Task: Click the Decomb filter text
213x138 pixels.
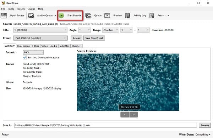Action: point(27,82)
